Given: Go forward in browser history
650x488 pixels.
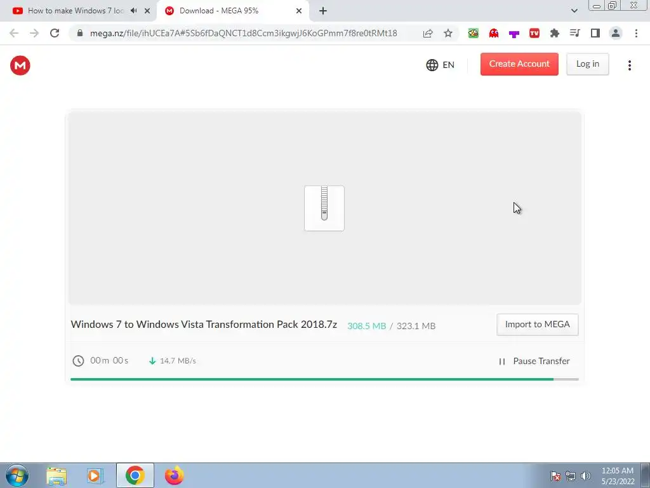Looking at the screenshot, I should [x=34, y=33].
